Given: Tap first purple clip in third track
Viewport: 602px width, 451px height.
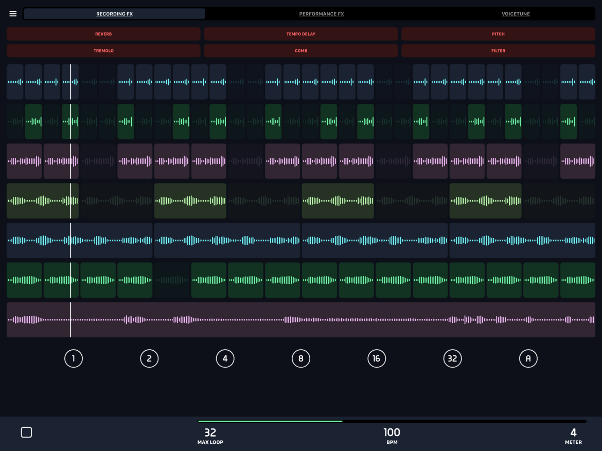Looking at the screenshot, I should [x=24, y=161].
